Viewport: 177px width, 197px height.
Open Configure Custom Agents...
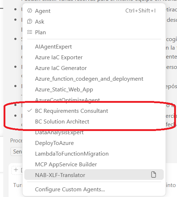94,190
